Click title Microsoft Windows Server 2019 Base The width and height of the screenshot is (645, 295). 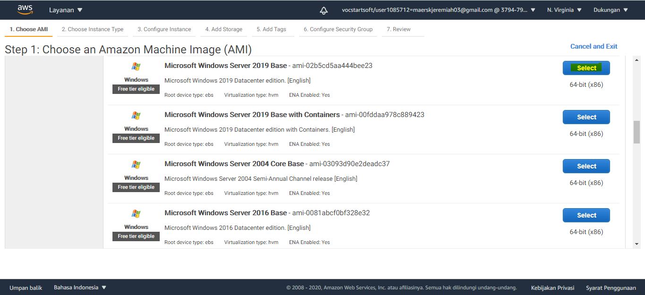click(225, 66)
